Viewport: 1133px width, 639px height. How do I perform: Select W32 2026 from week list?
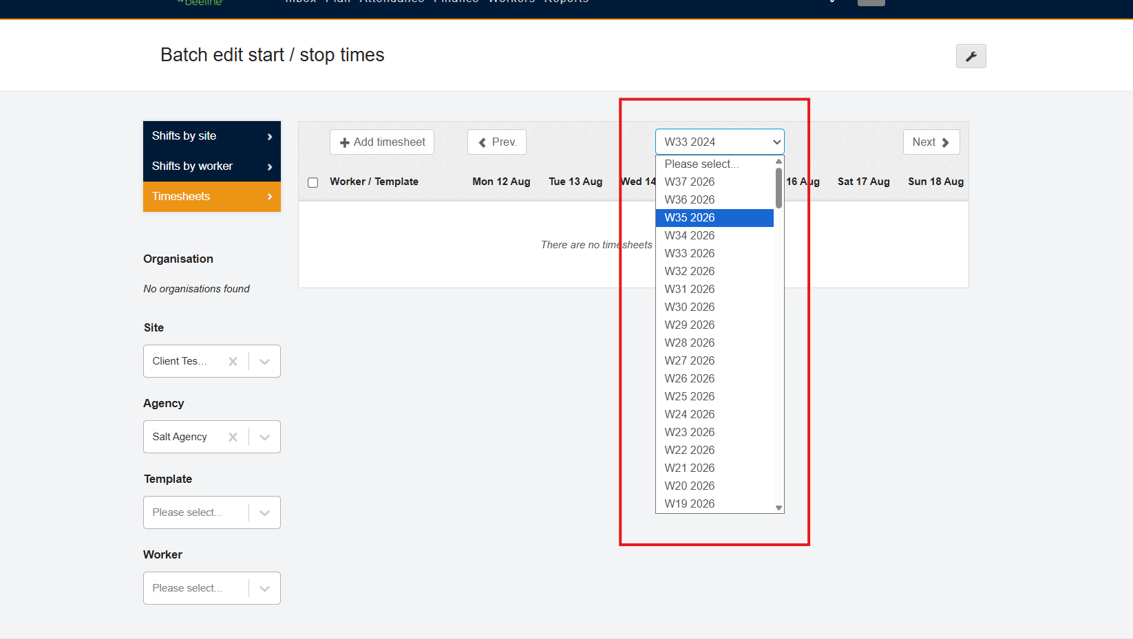point(714,271)
